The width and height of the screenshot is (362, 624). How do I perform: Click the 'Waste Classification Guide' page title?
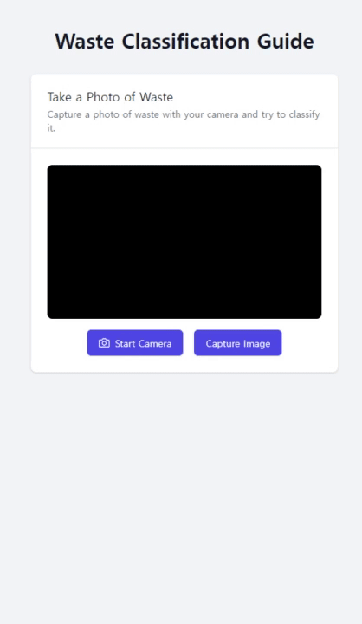coord(184,42)
